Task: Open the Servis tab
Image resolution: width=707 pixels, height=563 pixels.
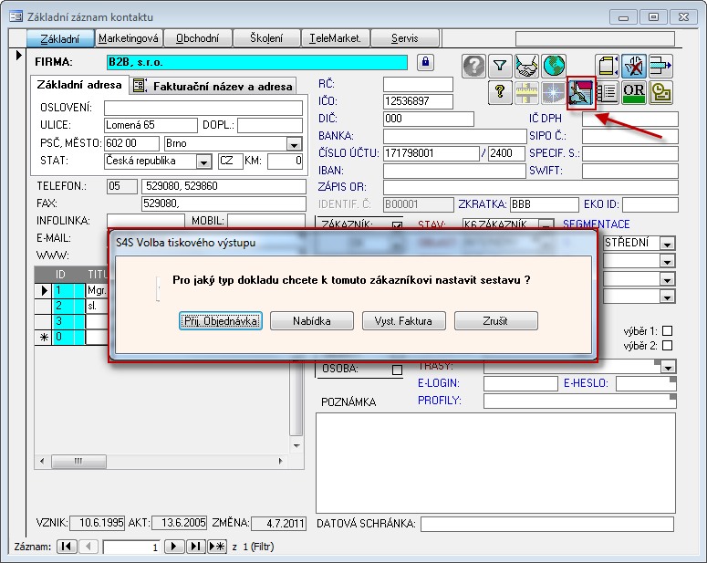Action: coord(404,38)
